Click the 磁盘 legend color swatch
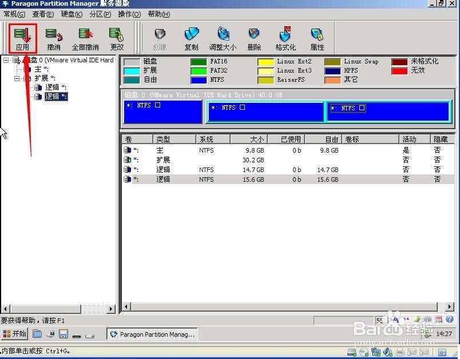 coord(132,62)
